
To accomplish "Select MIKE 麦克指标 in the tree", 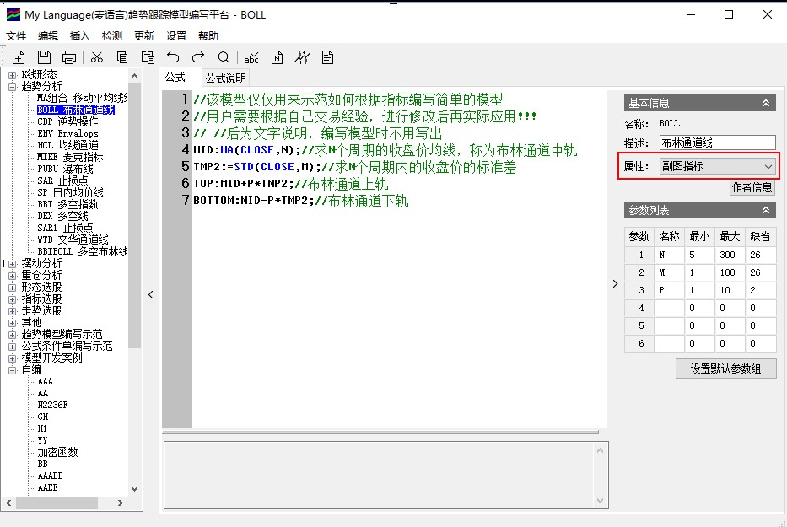I will (70, 157).
